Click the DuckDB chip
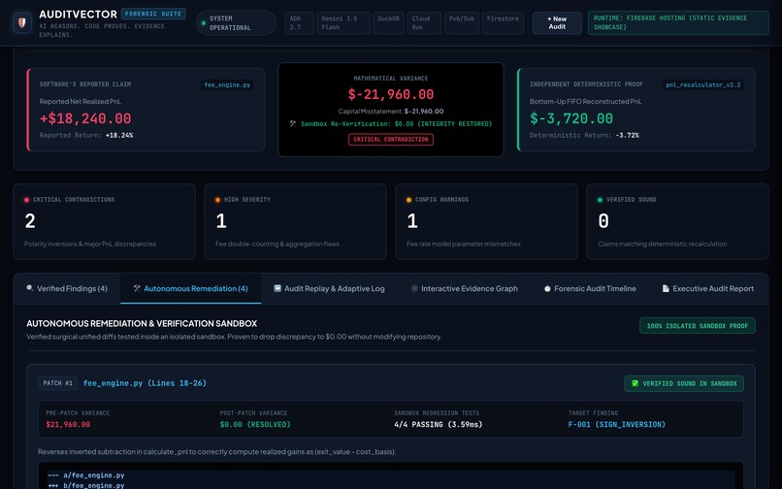This screenshot has height=489, width=782. coord(388,23)
